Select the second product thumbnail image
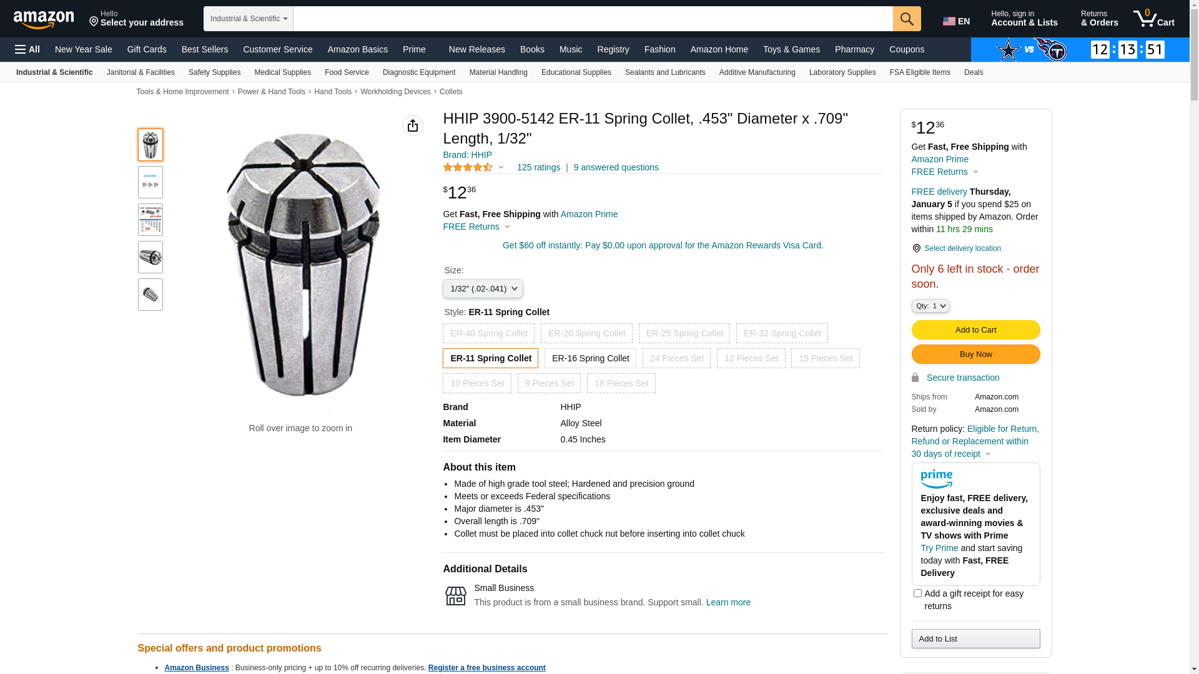1199x674 pixels. 150,182
